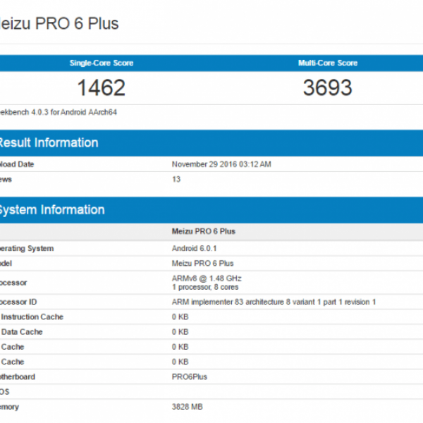The height and width of the screenshot is (423, 423).
Task: Select the 'Android 6.0.1' value
Action: 195,248
